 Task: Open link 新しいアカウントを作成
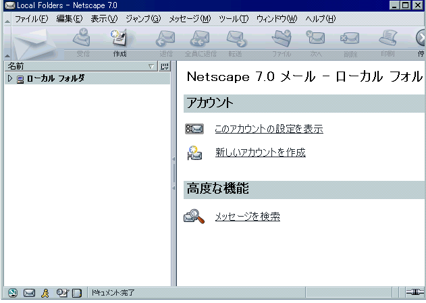[261, 153]
